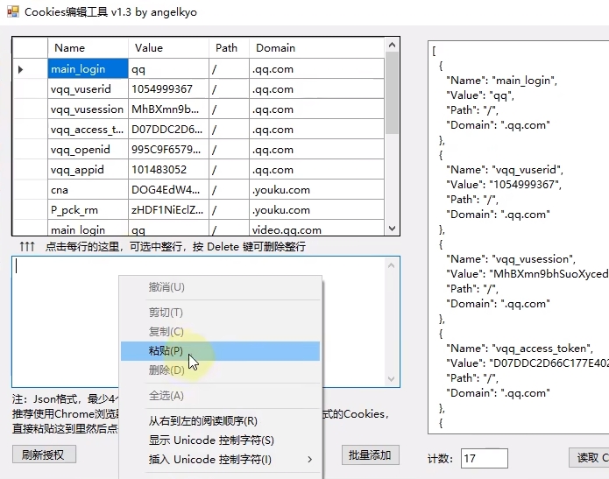Screen dimensions: 609x479
Task: Click the app icon in the title bar
Action: coord(12,12)
